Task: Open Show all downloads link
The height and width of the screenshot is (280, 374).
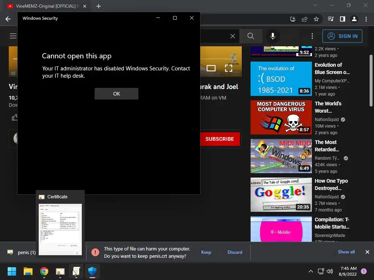Action: tap(346, 252)
